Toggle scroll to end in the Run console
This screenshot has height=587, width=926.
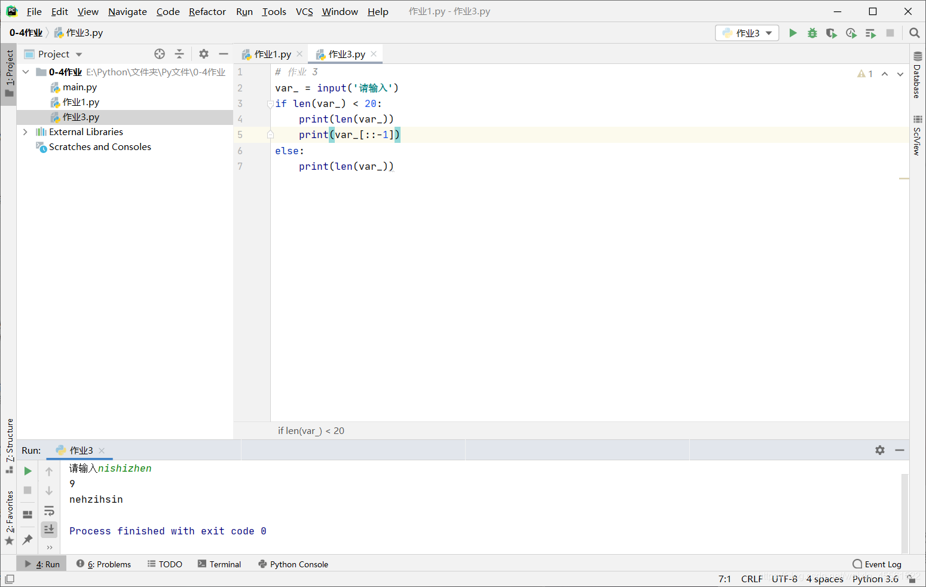49,529
